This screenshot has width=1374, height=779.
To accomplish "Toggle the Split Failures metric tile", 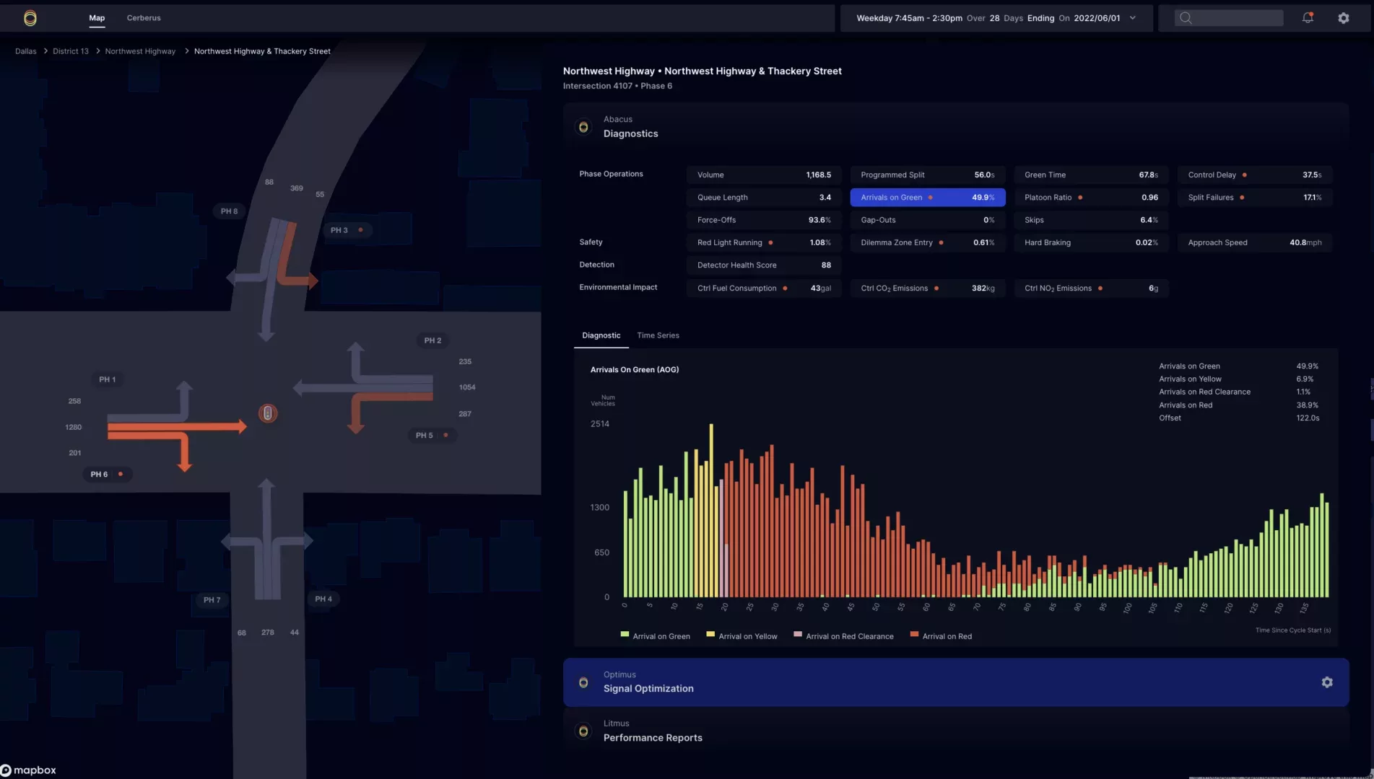I will [x=1254, y=198].
